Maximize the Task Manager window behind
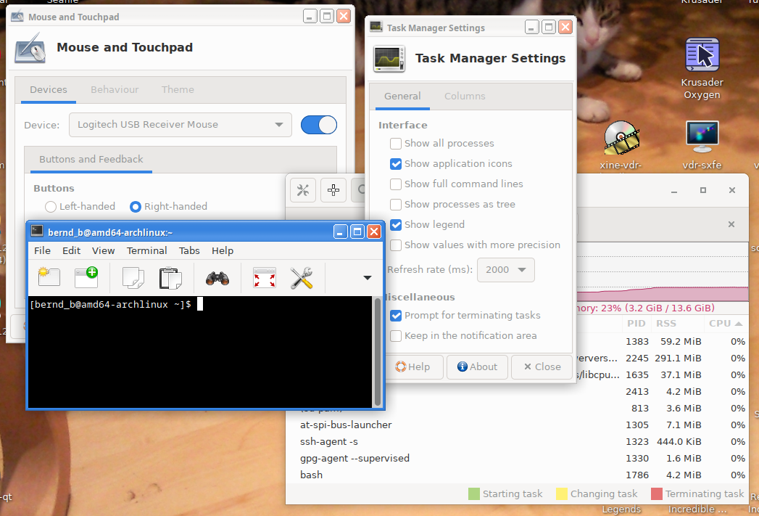Viewport: 759px width, 516px height. (703, 190)
